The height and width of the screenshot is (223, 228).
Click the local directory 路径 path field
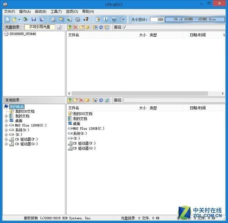(x=174, y=100)
